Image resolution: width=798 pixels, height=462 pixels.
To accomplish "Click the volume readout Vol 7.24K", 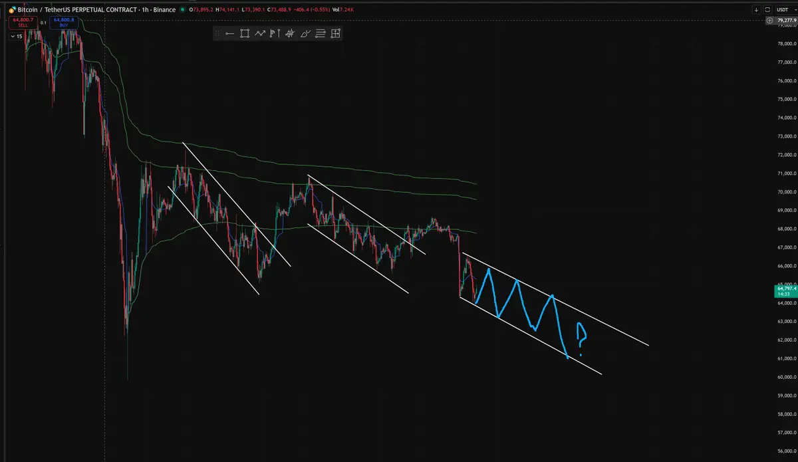I will click(342, 10).
